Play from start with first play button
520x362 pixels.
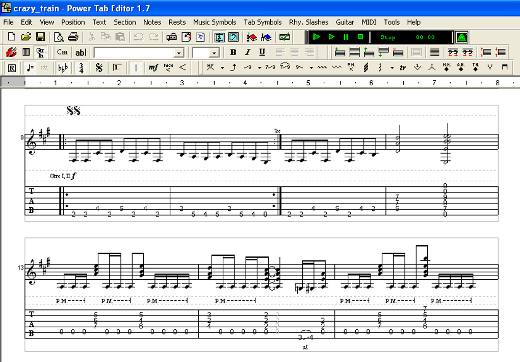click(x=317, y=37)
